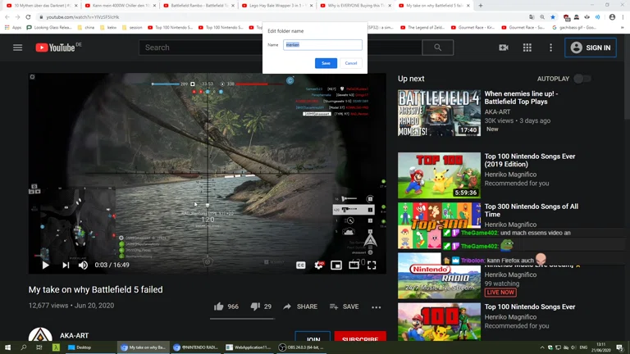Screen dimensions: 630x354
Task: Open the Chrome profile avatar icon
Action: coord(612,17)
